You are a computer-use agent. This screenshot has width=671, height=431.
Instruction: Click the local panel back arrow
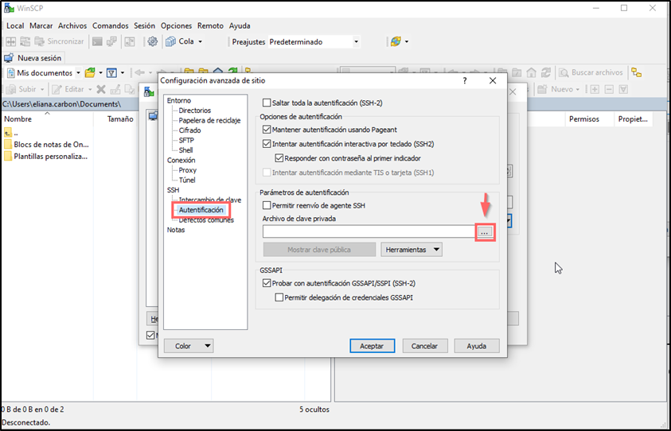139,72
